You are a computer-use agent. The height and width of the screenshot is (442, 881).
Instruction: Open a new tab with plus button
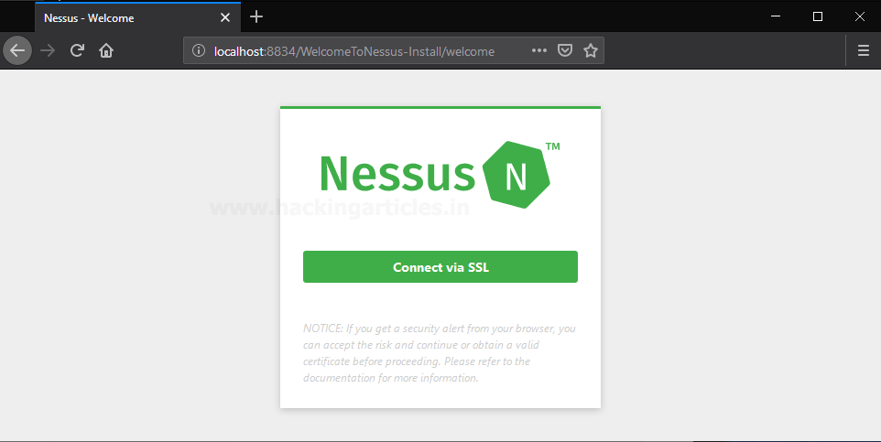tap(256, 16)
